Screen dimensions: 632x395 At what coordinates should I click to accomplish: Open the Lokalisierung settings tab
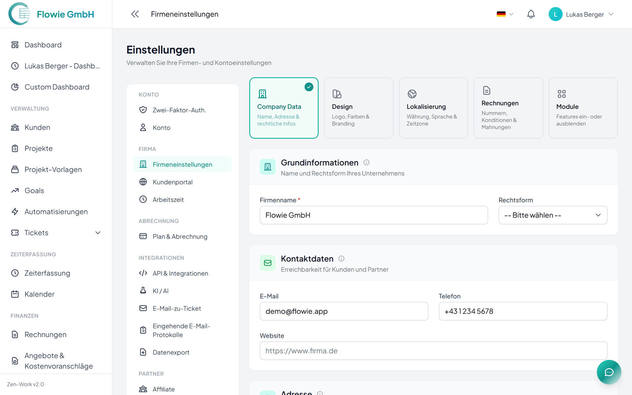tap(433, 108)
